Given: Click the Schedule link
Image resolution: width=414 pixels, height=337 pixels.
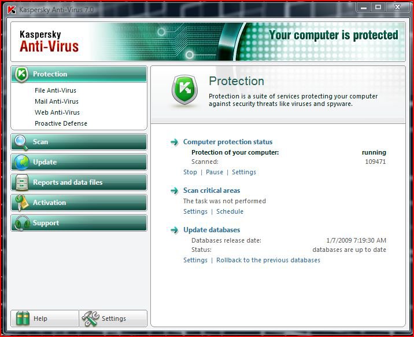Looking at the screenshot, I should 230,211.
